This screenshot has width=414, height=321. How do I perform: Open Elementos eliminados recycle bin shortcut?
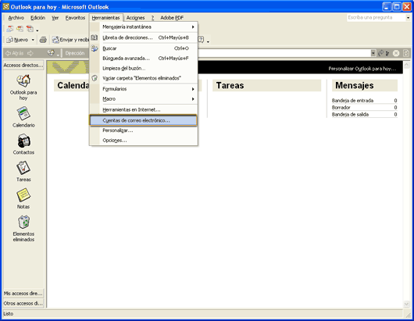tap(23, 229)
